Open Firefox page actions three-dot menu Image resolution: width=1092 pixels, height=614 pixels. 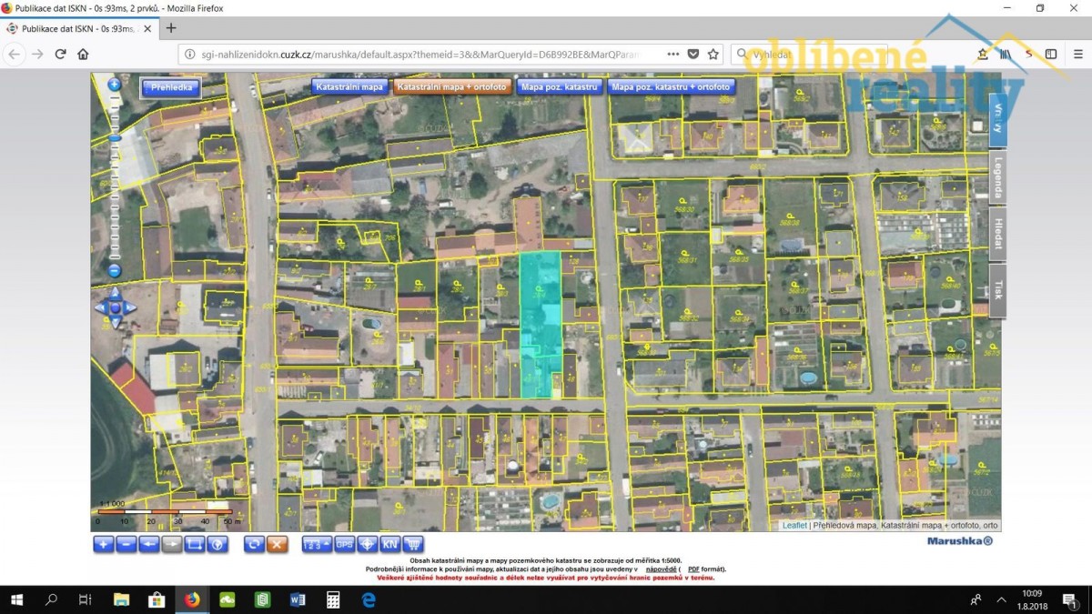click(x=672, y=54)
